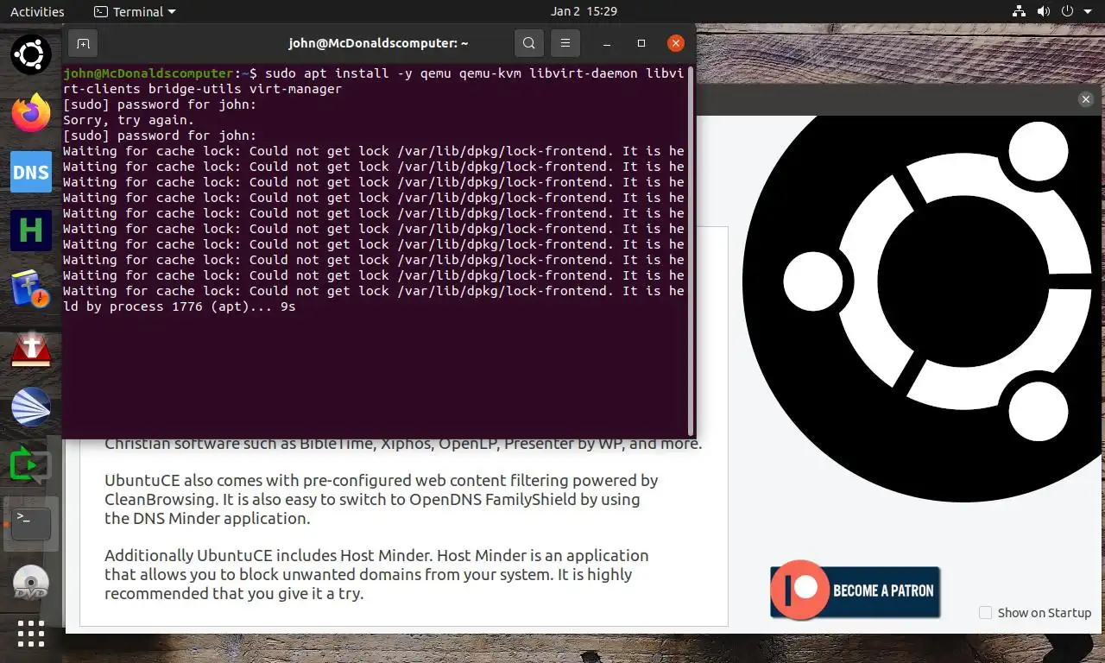Viewport: 1105px width, 663px height.
Task: Open Host Minder from the dock
Action: 30,230
